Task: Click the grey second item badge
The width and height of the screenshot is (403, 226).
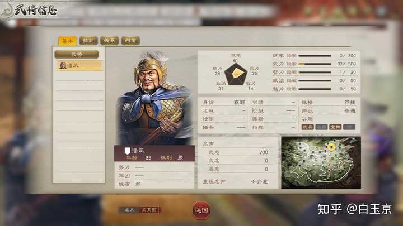Action: (x=321, y=127)
